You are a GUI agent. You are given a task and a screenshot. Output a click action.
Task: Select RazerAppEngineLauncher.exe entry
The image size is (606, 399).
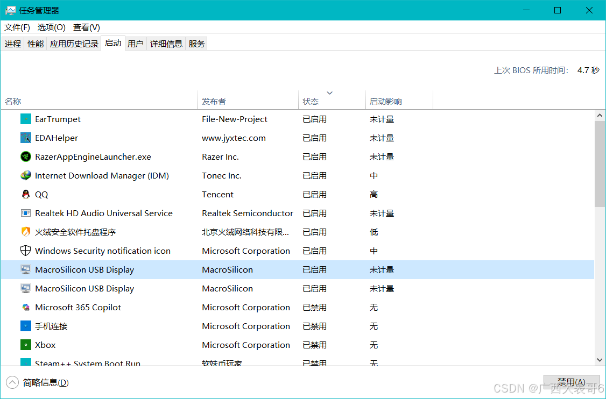click(x=93, y=157)
